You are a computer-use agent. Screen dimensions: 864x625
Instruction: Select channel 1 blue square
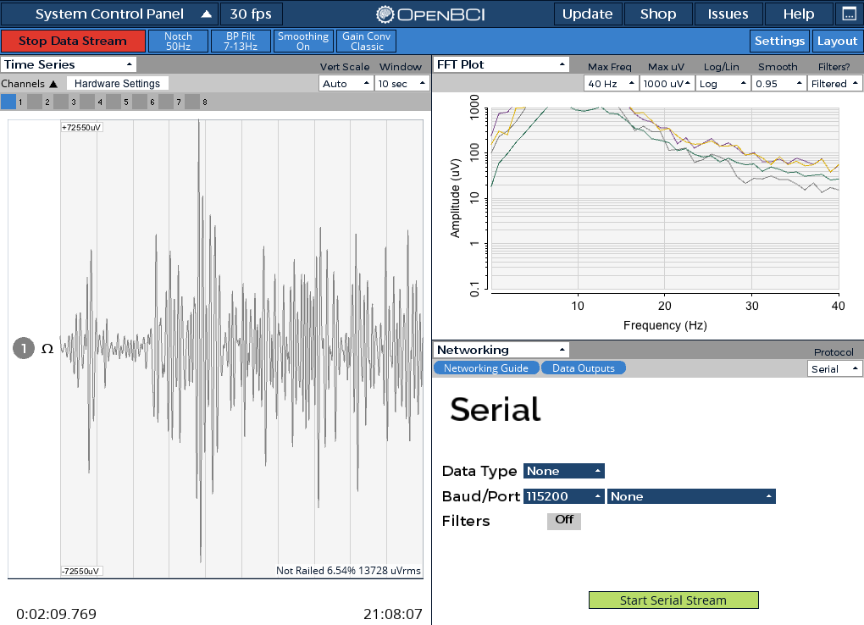8,102
